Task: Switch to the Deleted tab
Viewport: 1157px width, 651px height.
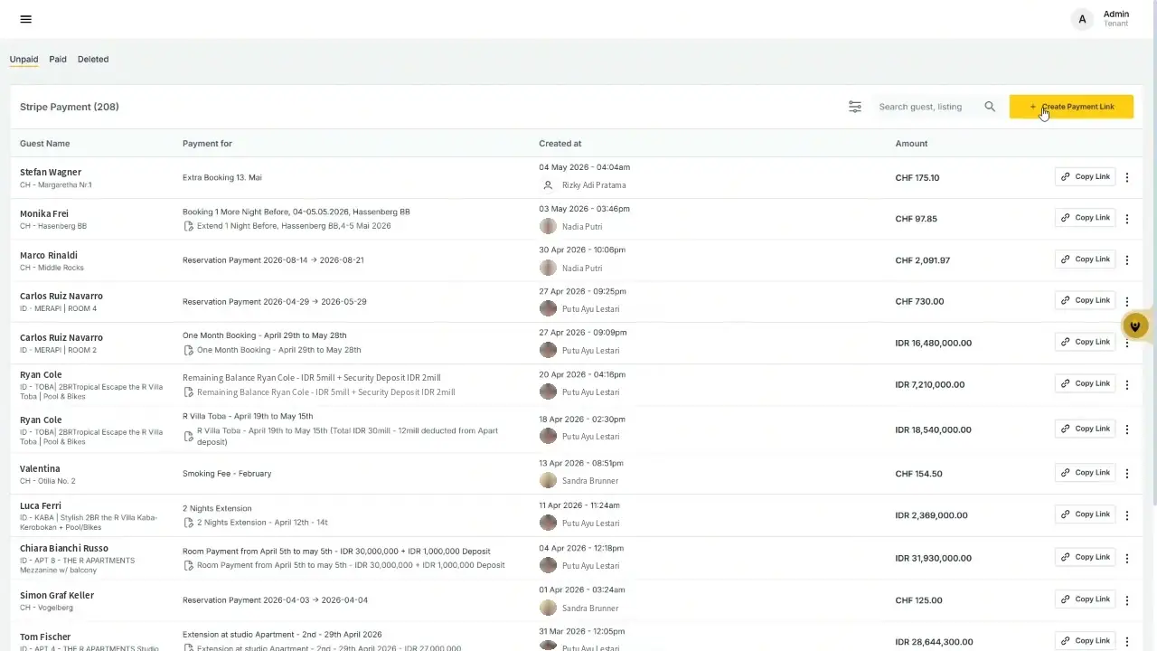Action: coord(93,60)
